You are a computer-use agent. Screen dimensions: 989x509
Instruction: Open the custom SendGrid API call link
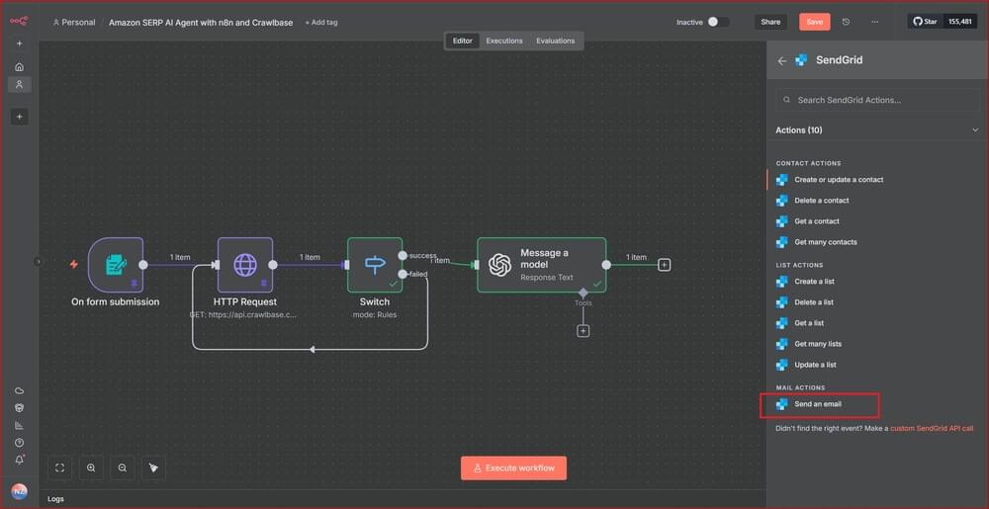pyautogui.click(x=932, y=428)
